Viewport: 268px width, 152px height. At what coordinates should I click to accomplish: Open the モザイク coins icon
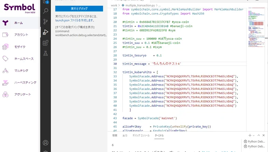pos(5,47)
